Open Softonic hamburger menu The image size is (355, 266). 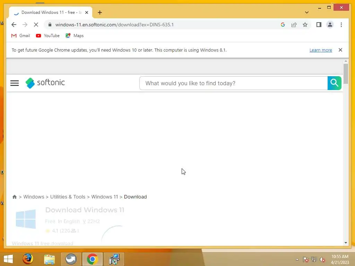pos(15,83)
